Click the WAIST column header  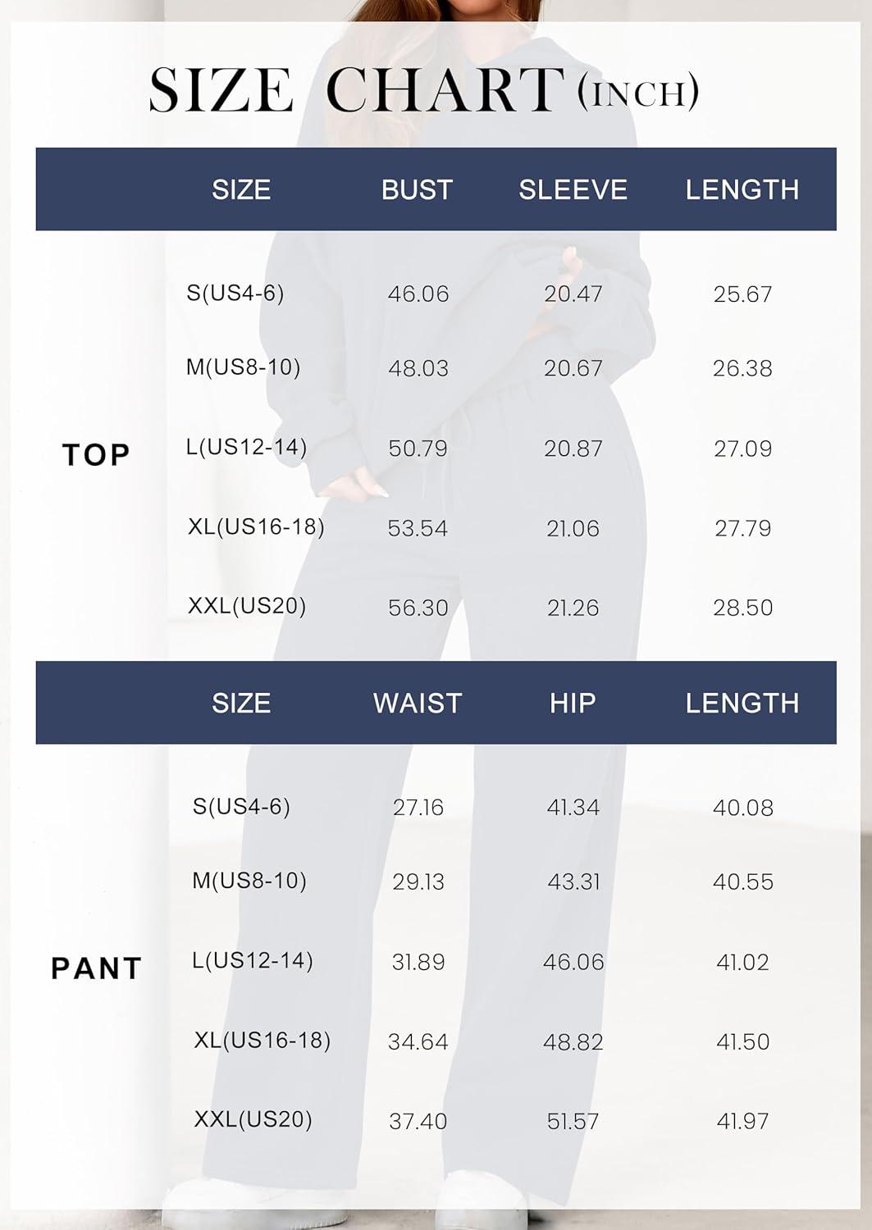(x=418, y=704)
